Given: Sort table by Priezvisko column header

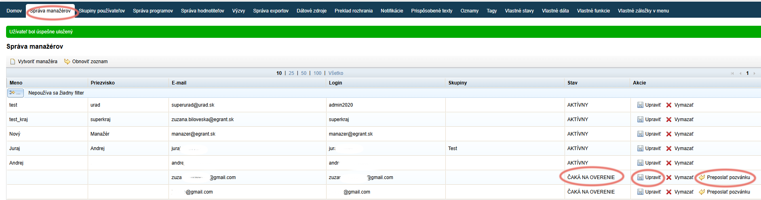Looking at the screenshot, I should point(103,83).
